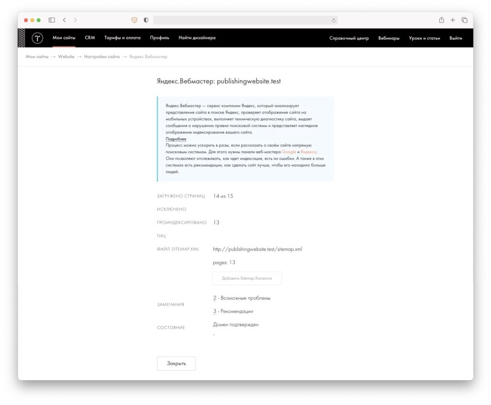Click the privacy report half-shield icon

pyautogui.click(x=146, y=20)
